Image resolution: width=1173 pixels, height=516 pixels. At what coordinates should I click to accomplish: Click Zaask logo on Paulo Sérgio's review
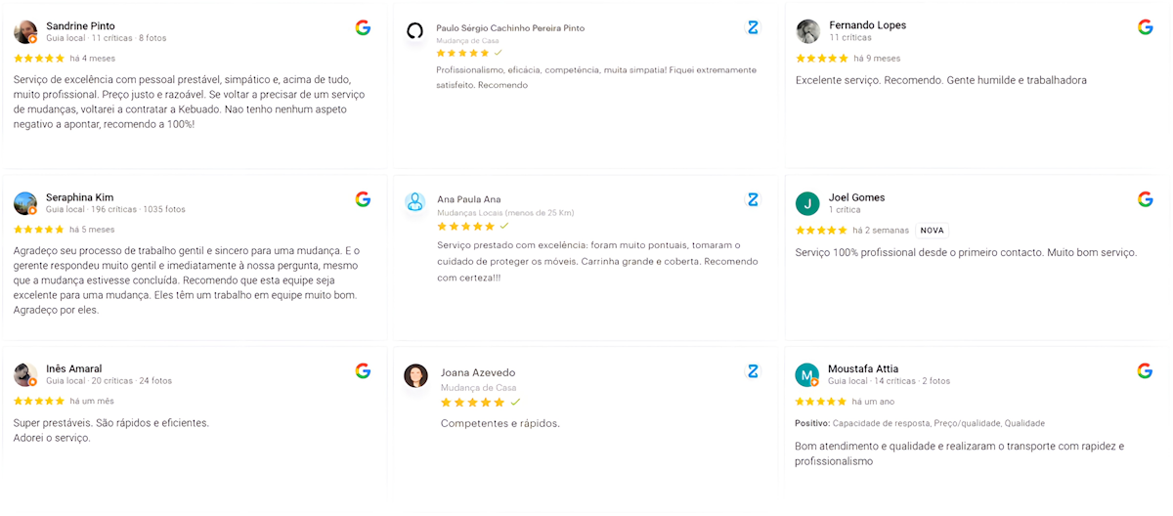click(753, 27)
